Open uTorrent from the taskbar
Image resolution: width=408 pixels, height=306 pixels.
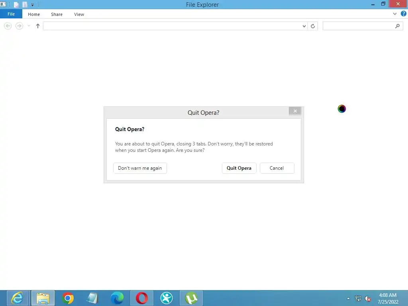[x=191, y=298]
